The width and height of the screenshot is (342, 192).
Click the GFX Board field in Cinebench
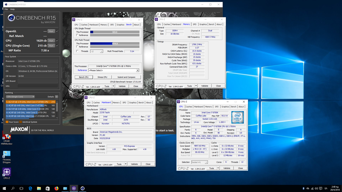38,81
